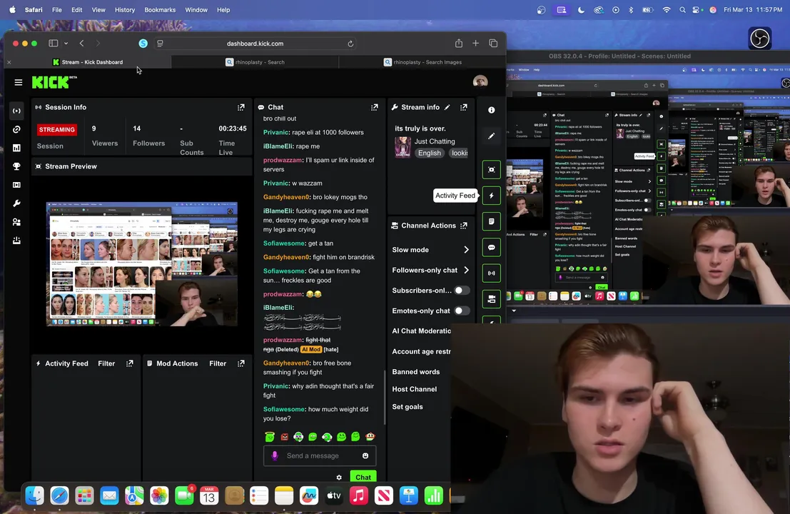Toggle Emotes-only chat switch
The height and width of the screenshot is (514, 790).
pyautogui.click(x=462, y=311)
